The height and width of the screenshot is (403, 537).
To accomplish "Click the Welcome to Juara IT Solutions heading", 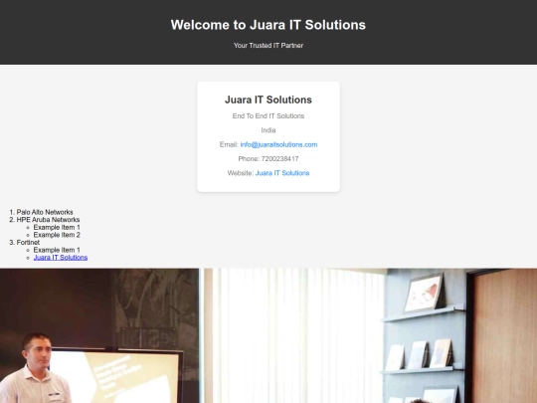I will tap(268, 25).
